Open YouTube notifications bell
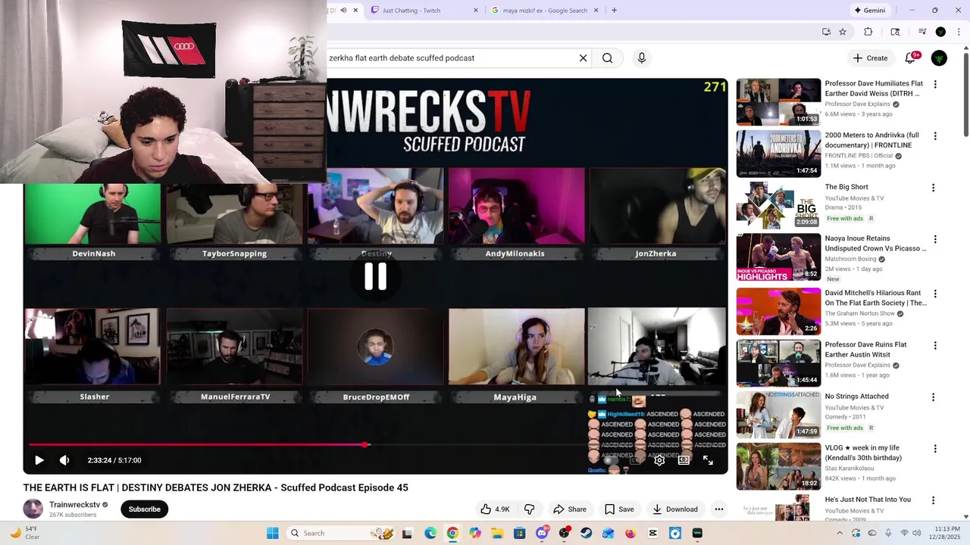This screenshot has height=545, width=970. point(911,58)
